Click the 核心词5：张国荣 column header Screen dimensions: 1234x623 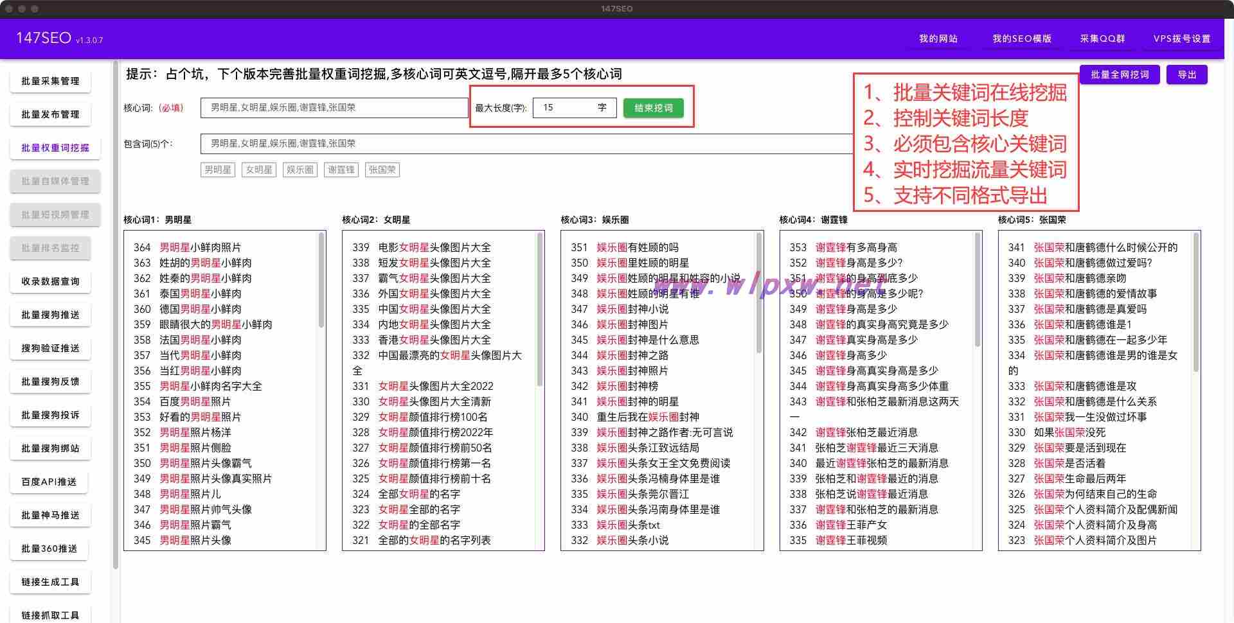click(x=1032, y=220)
